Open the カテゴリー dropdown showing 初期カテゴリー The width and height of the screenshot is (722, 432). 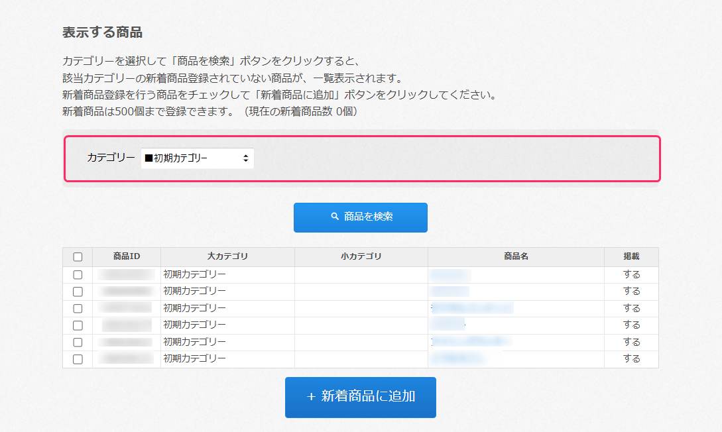click(x=197, y=158)
